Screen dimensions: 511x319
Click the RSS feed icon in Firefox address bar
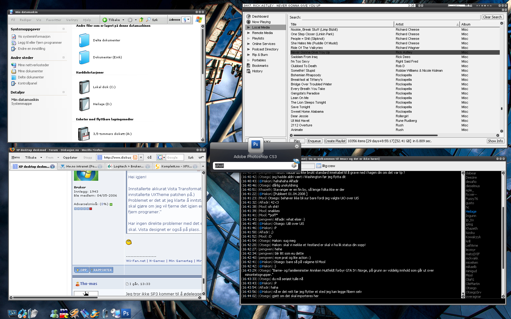coord(135,157)
